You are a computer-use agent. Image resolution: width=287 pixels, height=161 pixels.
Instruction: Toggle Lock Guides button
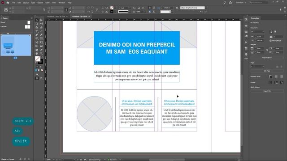(276, 83)
